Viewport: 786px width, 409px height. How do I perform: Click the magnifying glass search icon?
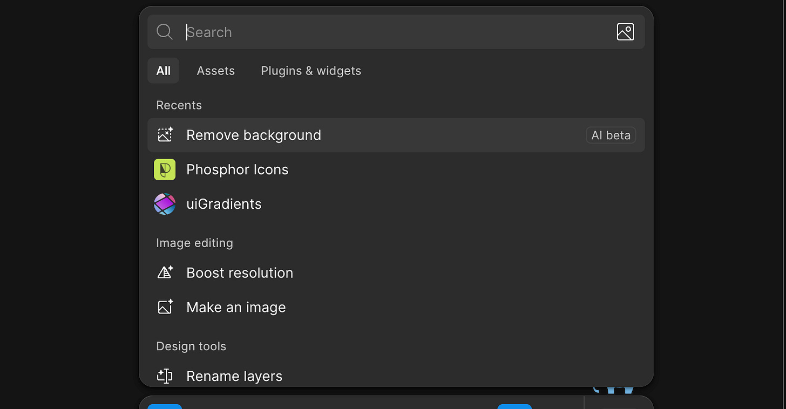(x=165, y=32)
